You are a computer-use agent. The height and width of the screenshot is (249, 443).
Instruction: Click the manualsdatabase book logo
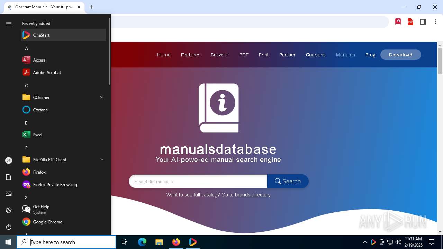click(219, 108)
